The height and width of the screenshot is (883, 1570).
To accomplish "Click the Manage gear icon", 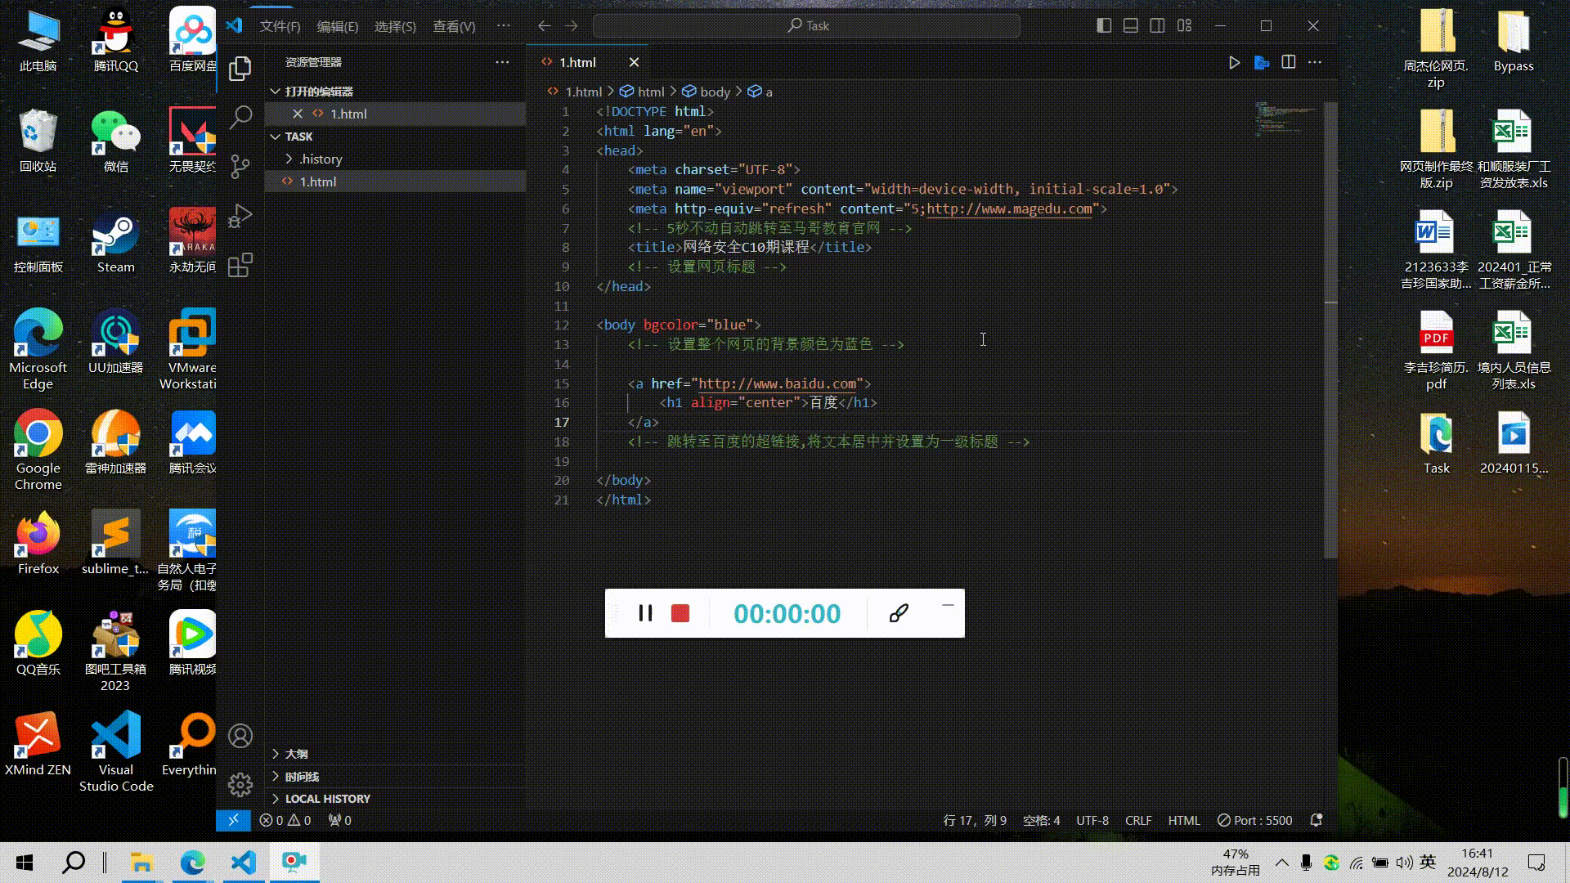I will click(x=240, y=785).
